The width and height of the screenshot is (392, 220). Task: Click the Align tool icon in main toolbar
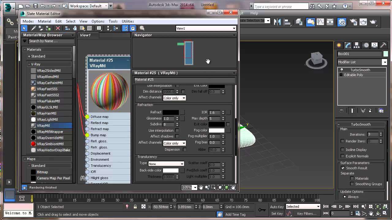(x=287, y=22)
